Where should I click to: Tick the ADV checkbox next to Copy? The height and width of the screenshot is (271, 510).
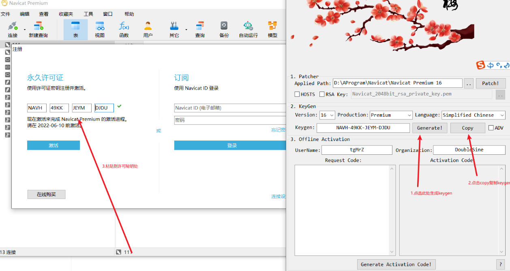tap(491, 128)
